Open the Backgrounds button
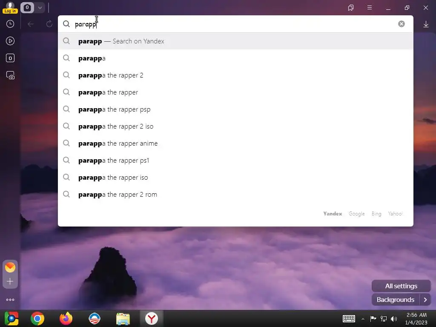The height and width of the screenshot is (327, 436). coord(396,300)
